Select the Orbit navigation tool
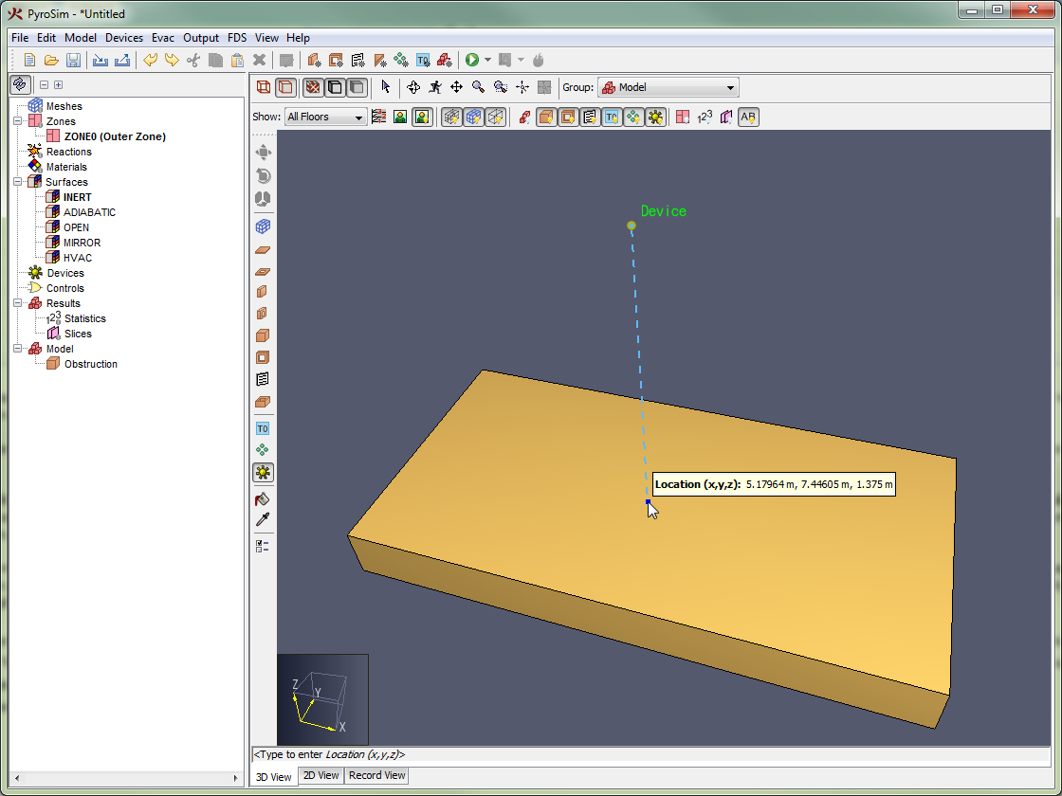The width and height of the screenshot is (1062, 796). pyautogui.click(x=413, y=86)
